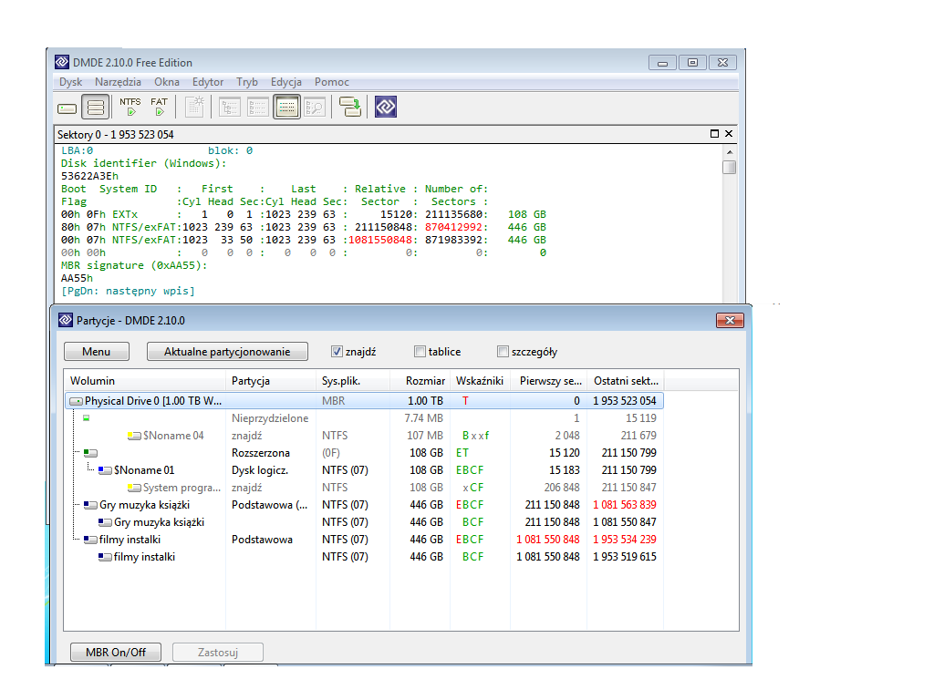The height and width of the screenshot is (700, 934).
Task: Click Partycje dialog title icon
Action: tap(66, 320)
